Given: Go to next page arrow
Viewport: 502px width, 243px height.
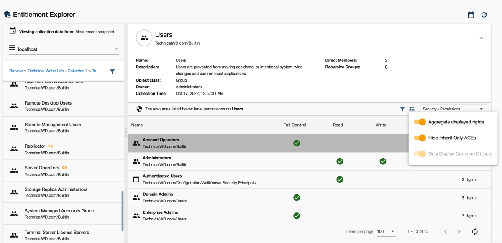Looking at the screenshot, I should click(x=459, y=232).
